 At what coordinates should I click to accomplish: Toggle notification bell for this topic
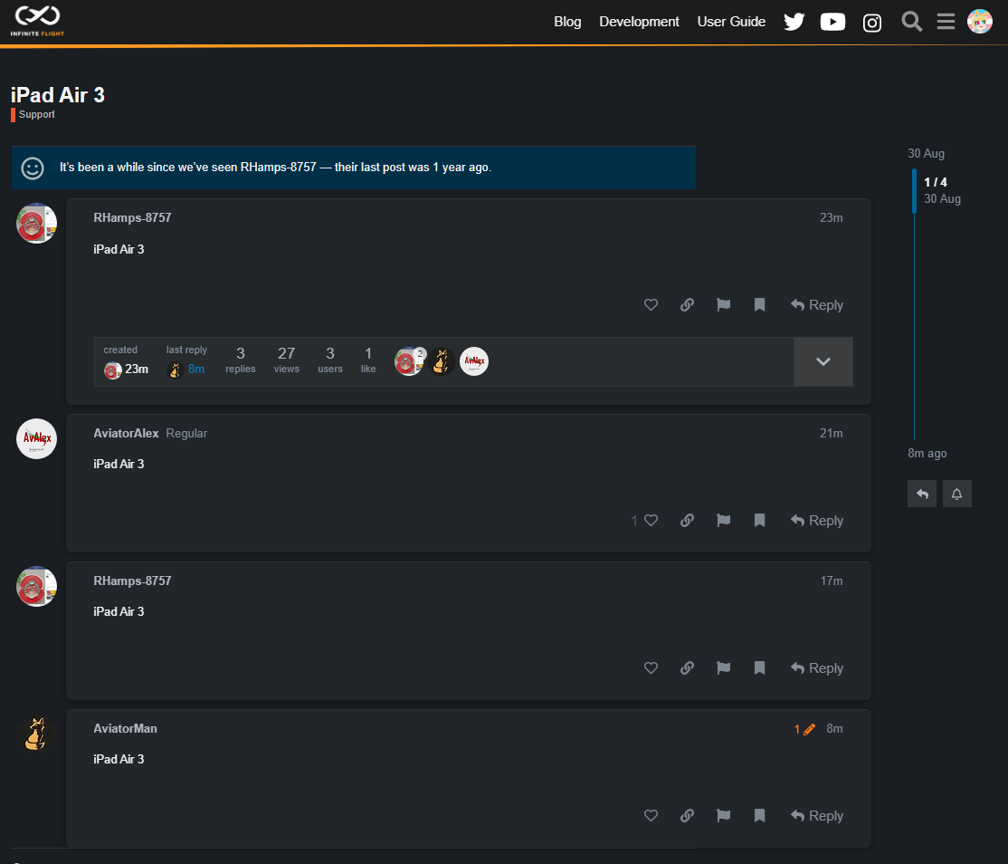pos(956,494)
